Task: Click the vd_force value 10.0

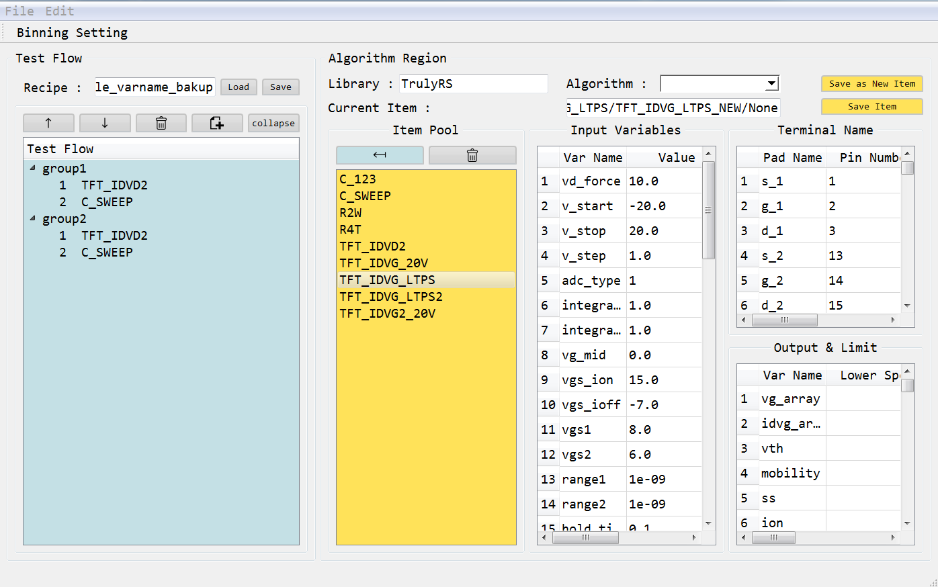Action: click(664, 181)
